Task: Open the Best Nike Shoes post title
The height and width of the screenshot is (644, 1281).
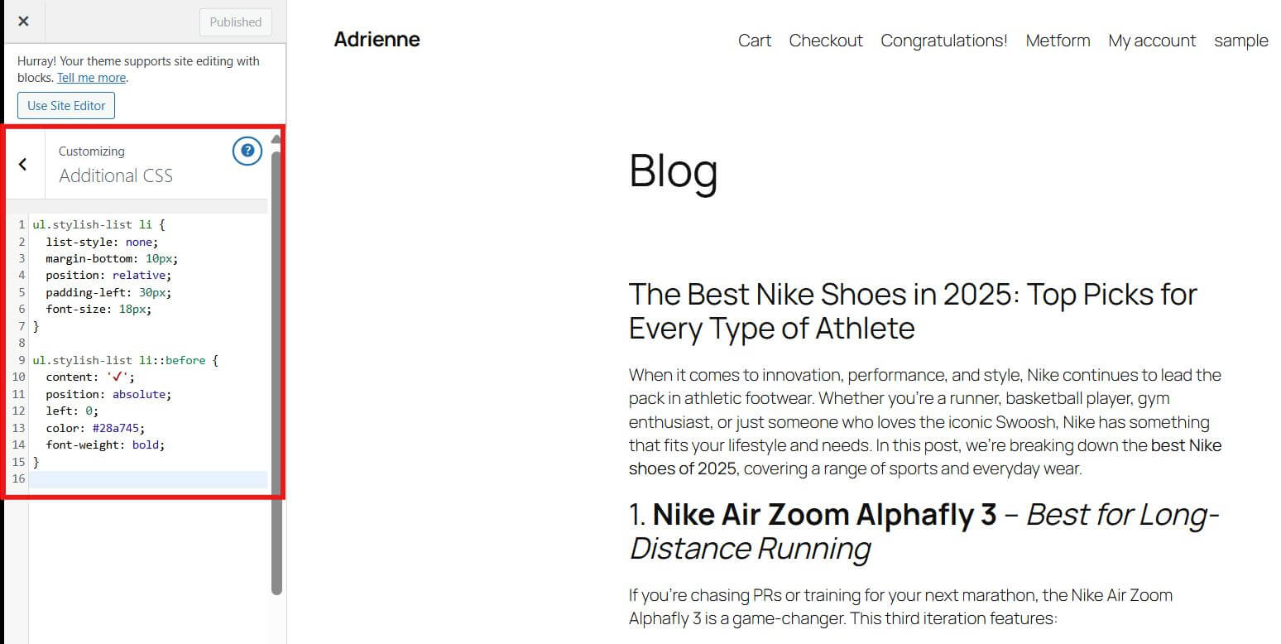Action: [x=912, y=311]
